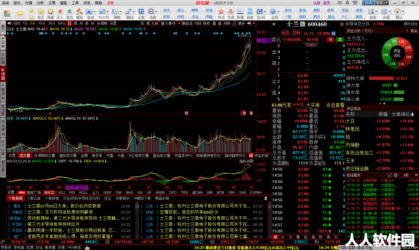
Task: Expand the 创/科 dropdown arrow
Action: (265, 12)
